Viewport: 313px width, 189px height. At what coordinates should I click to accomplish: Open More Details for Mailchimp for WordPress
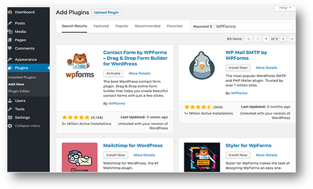[144, 155]
